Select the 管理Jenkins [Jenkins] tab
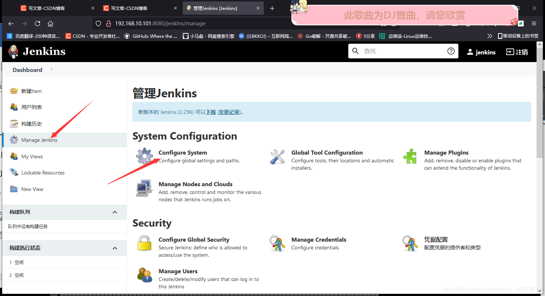 [x=223, y=8]
